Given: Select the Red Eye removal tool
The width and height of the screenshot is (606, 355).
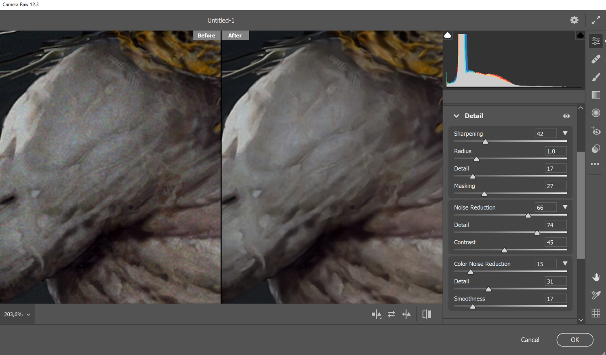Looking at the screenshot, I should pyautogui.click(x=595, y=131).
